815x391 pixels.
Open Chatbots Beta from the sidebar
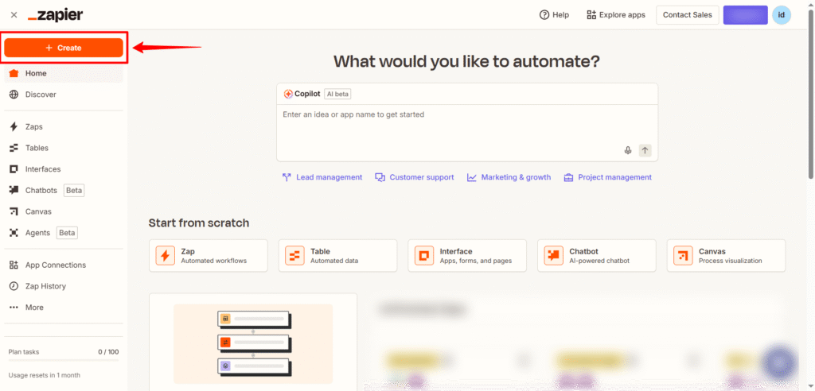(64, 191)
